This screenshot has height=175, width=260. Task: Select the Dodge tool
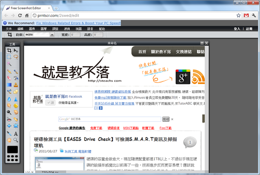[x=9, y=112]
